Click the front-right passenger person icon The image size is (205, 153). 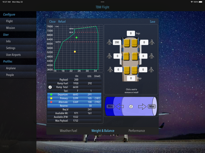pos(152,42)
